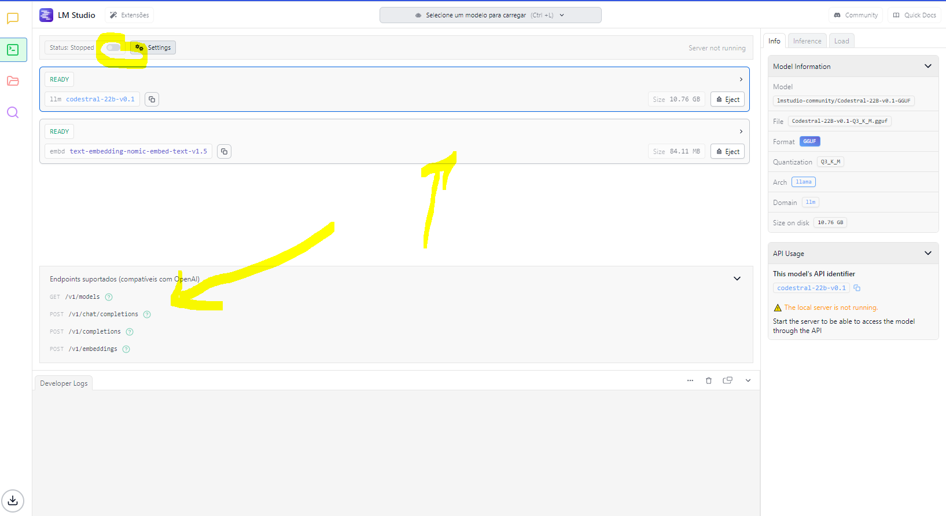Image resolution: width=946 pixels, height=516 pixels.
Task: Click the Server not running text
Action: pos(717,48)
